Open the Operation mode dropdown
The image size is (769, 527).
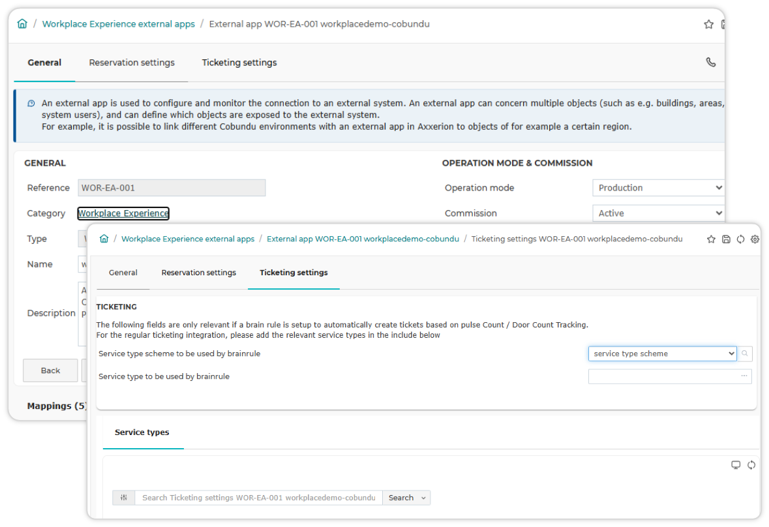[658, 188]
